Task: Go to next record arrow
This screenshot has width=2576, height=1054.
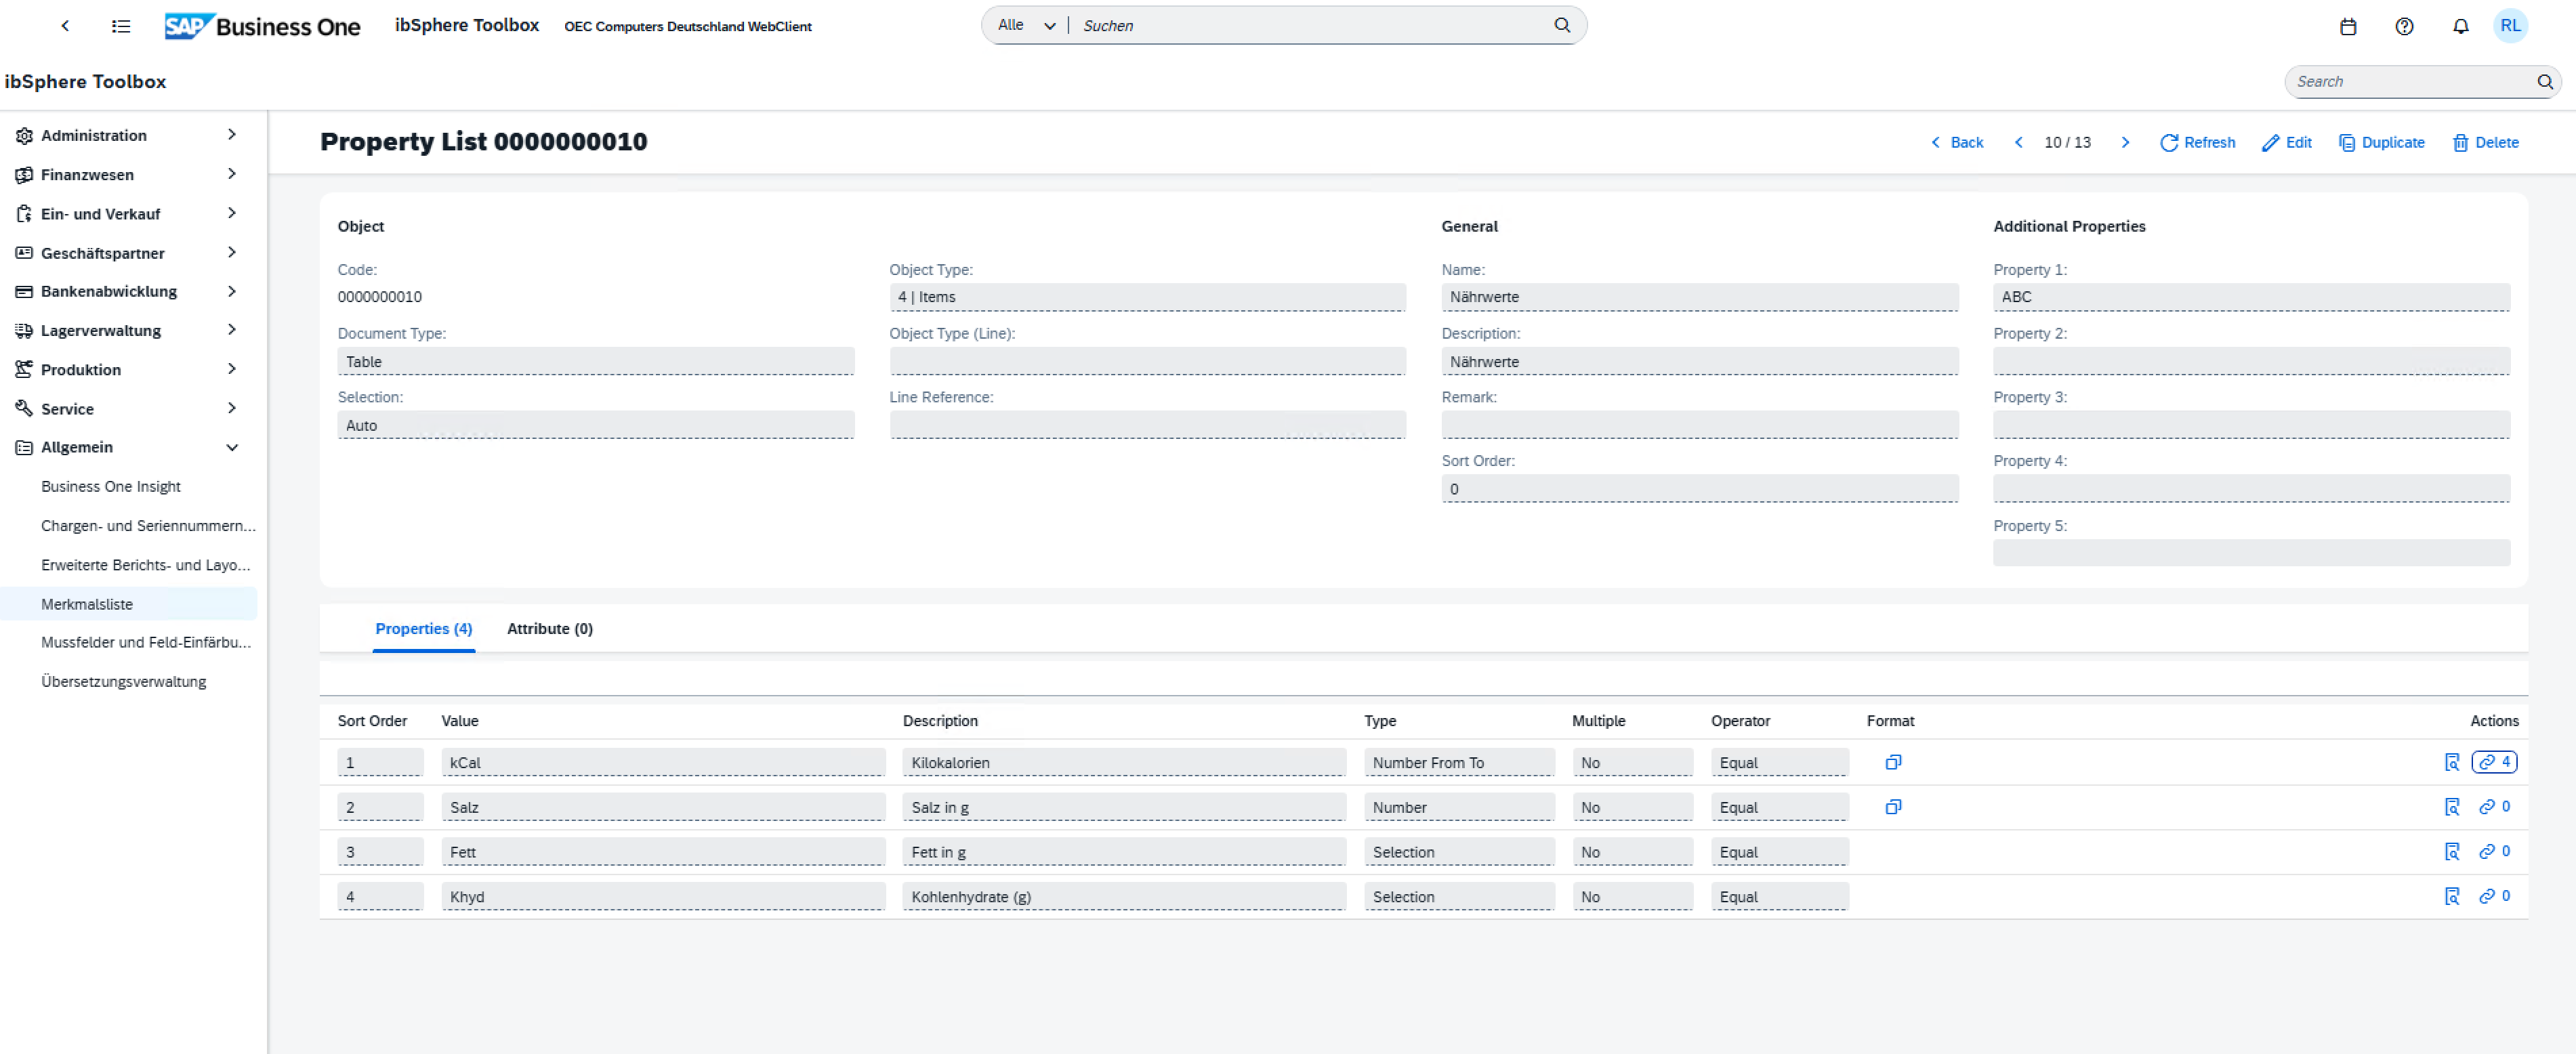Action: pyautogui.click(x=2125, y=142)
